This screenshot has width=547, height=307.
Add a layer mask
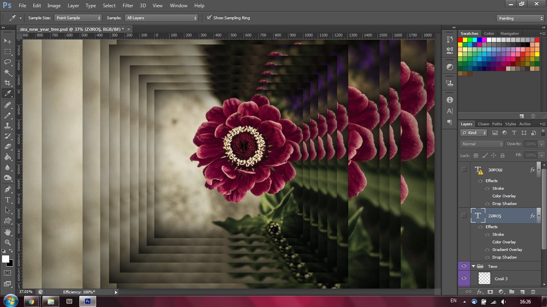490,292
